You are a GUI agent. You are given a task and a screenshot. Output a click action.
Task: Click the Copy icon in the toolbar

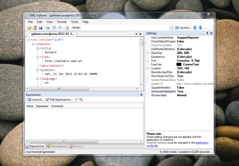[x=47, y=28]
